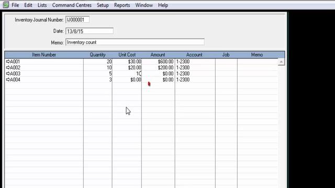
Task: Select item number A001
Action: [15, 62]
